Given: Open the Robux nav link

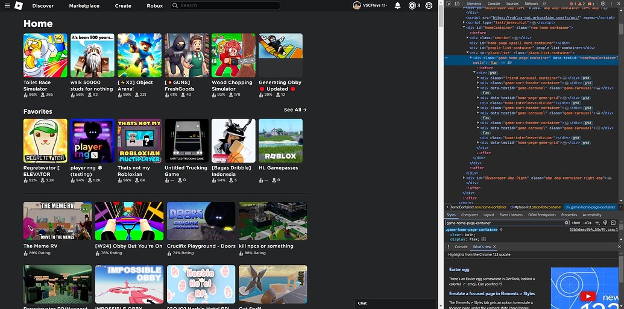Looking at the screenshot, I should [155, 5].
